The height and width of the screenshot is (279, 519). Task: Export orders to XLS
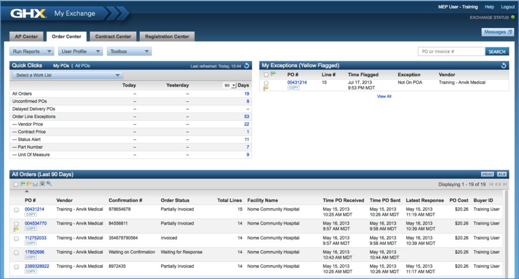tap(501, 174)
